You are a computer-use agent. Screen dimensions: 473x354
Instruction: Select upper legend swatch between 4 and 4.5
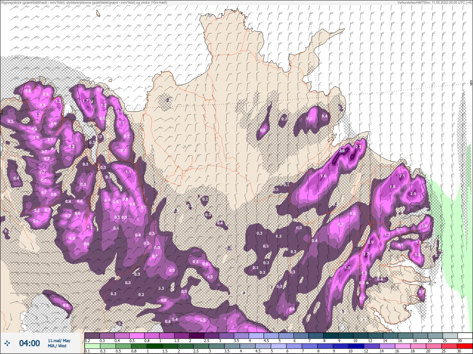[257, 336]
